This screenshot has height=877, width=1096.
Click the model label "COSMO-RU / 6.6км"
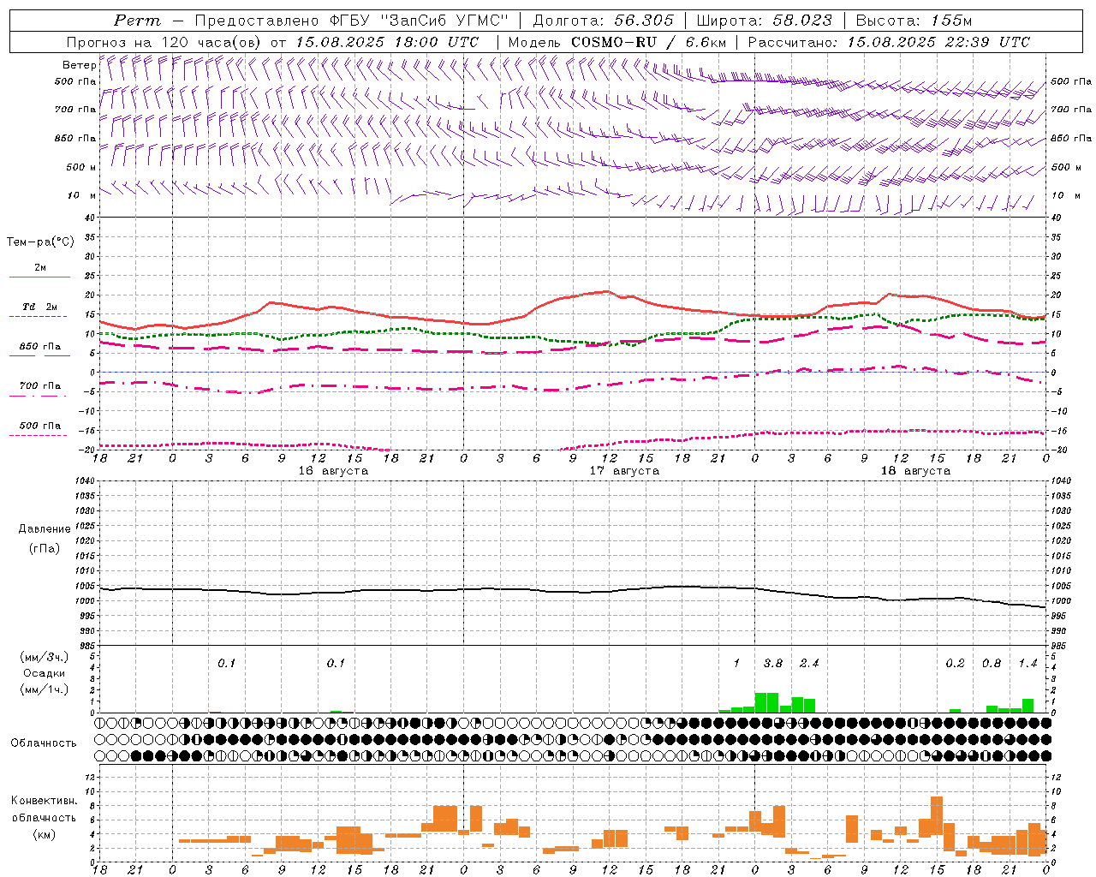[649, 42]
